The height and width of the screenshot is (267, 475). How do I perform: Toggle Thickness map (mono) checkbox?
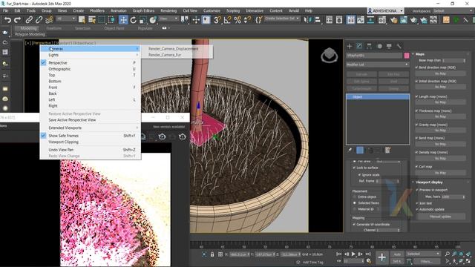[417, 111]
